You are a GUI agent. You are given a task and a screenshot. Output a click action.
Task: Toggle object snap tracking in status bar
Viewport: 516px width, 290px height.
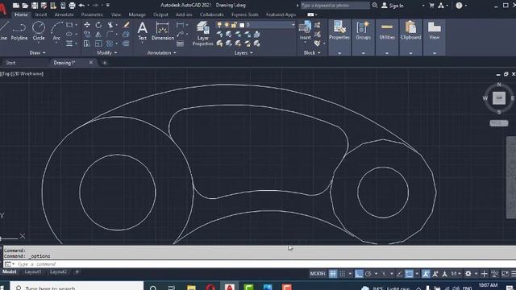pyautogui.click(x=400, y=274)
